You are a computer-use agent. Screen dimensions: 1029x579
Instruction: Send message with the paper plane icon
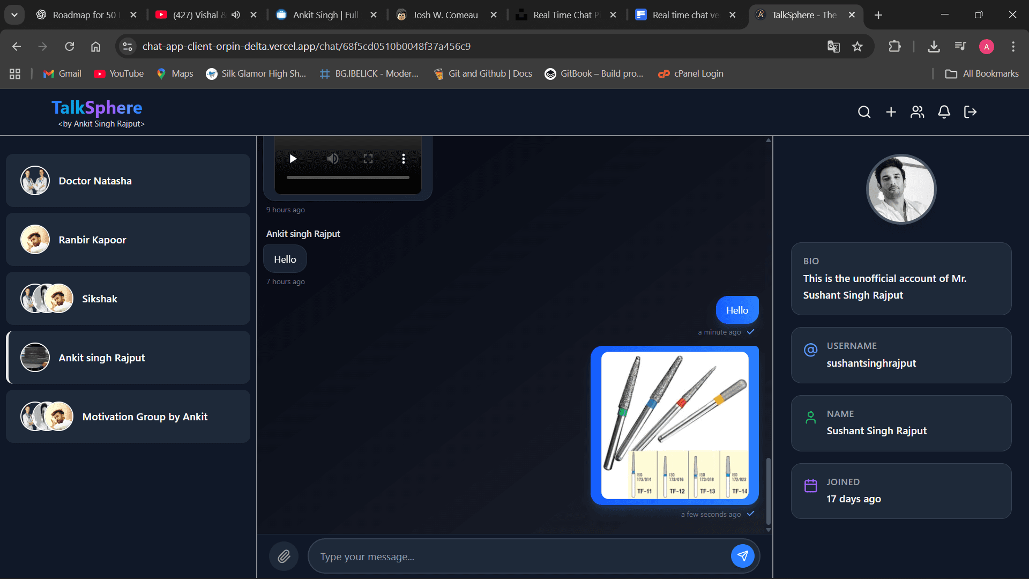[743, 556]
